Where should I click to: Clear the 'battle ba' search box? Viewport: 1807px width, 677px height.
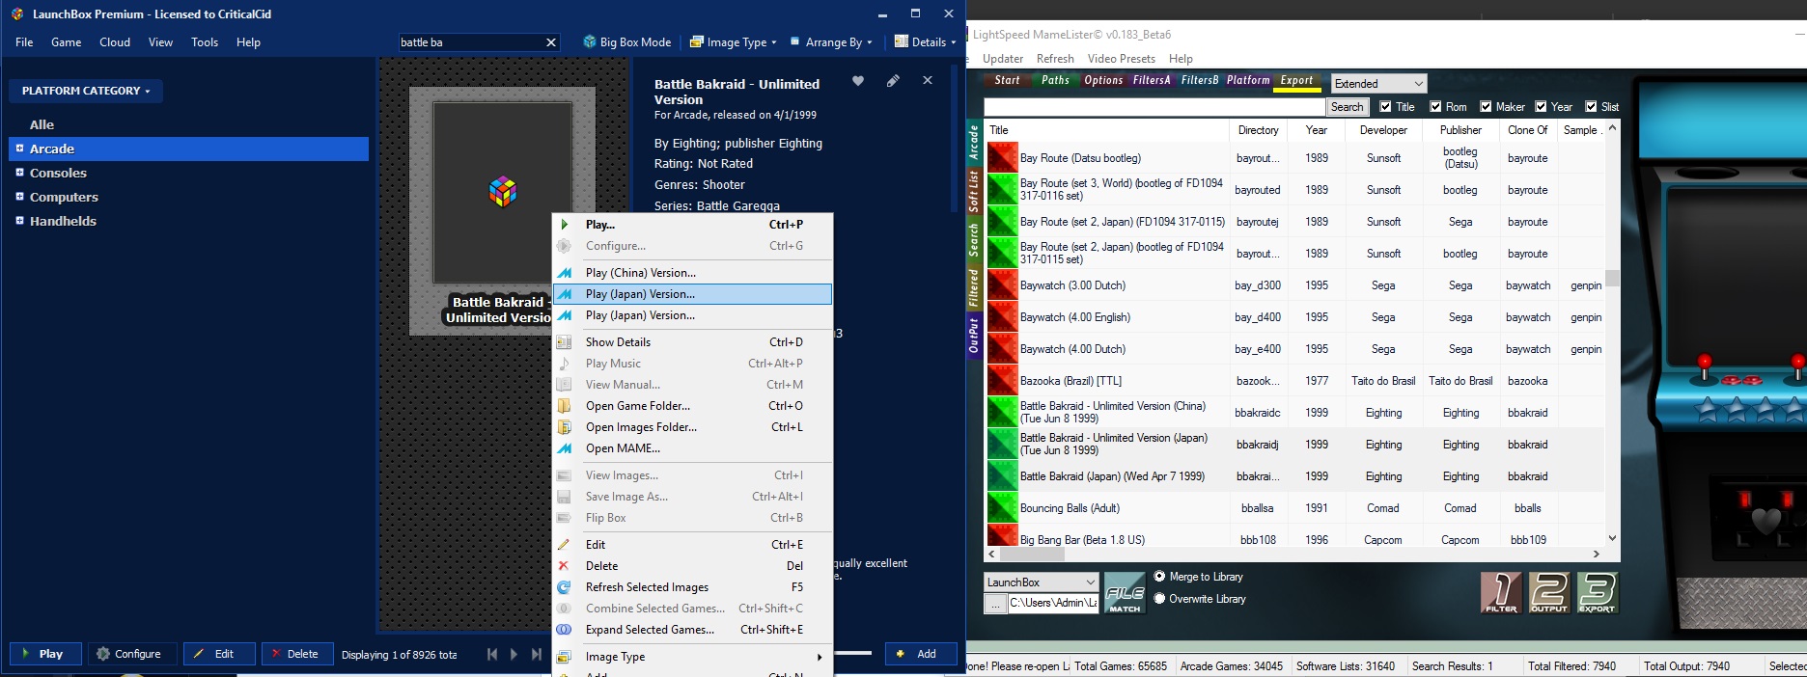551,42
